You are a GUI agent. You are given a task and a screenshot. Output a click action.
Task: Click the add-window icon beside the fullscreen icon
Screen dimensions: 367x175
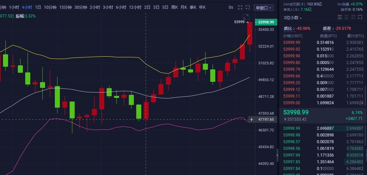click(x=248, y=7)
